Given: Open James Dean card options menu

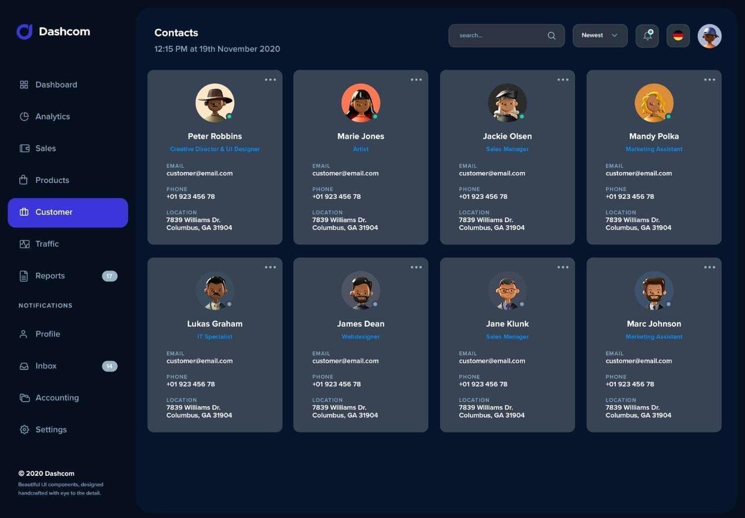Looking at the screenshot, I should (416, 267).
